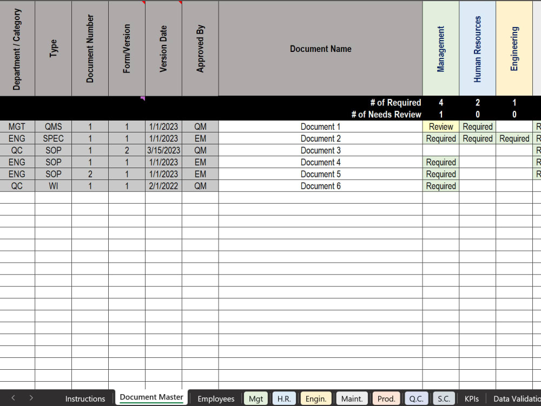
Task: Open the Mgt sheet tab
Action: [x=255, y=398]
